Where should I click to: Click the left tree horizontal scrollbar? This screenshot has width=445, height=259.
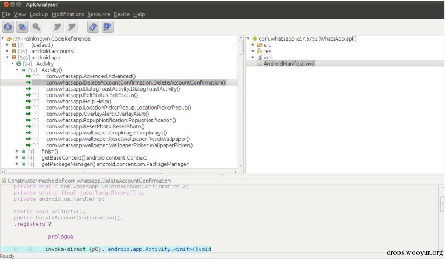point(83,172)
